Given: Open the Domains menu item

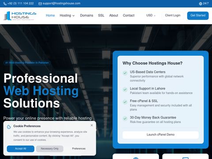Looking at the screenshot, I should (x=87, y=15).
